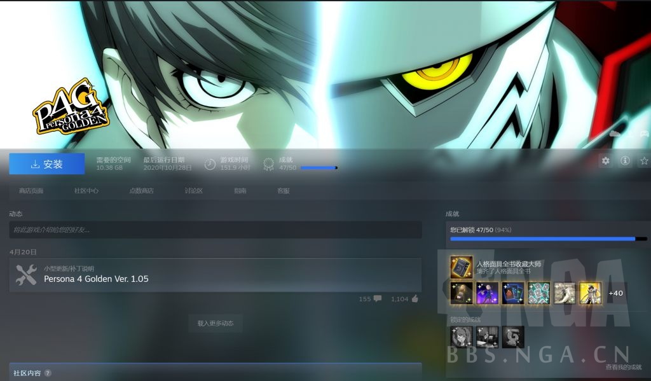Open the game settings gear icon
The width and height of the screenshot is (651, 381).
(605, 161)
